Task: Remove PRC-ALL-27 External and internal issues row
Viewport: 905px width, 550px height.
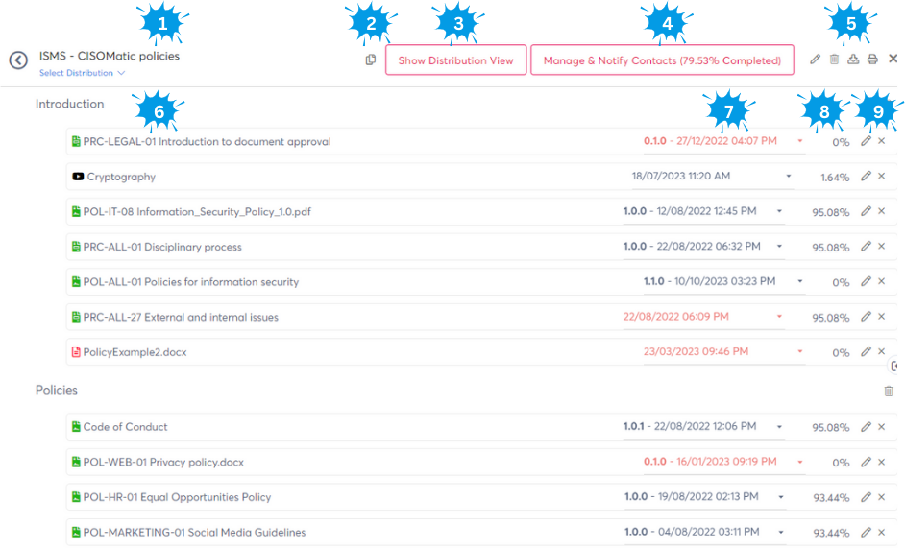Action: pyautogui.click(x=881, y=317)
